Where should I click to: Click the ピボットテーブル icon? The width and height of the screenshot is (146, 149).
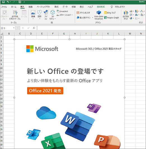[x=4, y=12]
